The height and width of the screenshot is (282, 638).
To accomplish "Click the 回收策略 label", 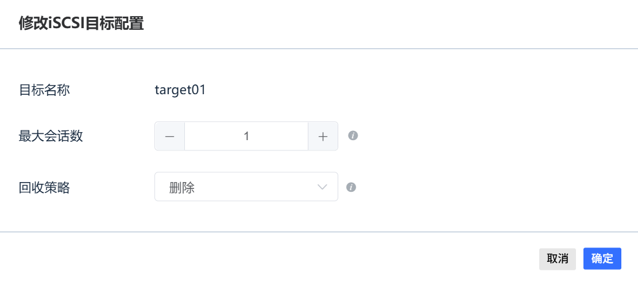I will (44, 187).
